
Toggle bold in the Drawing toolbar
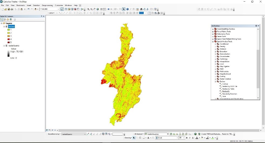pyautogui.click(x=186, y=138)
